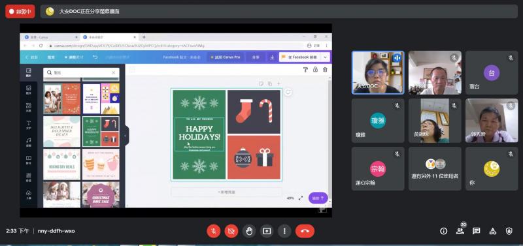Click the Canva zoom level 49%
Image resolution: width=523 pixels, height=246 pixels.
(x=290, y=198)
